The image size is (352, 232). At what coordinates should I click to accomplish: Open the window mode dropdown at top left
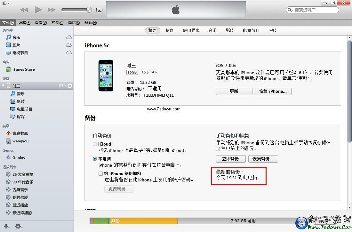[6, 3]
